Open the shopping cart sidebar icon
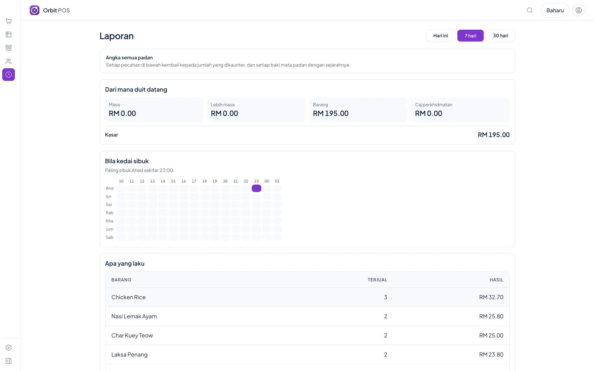 click(9, 21)
